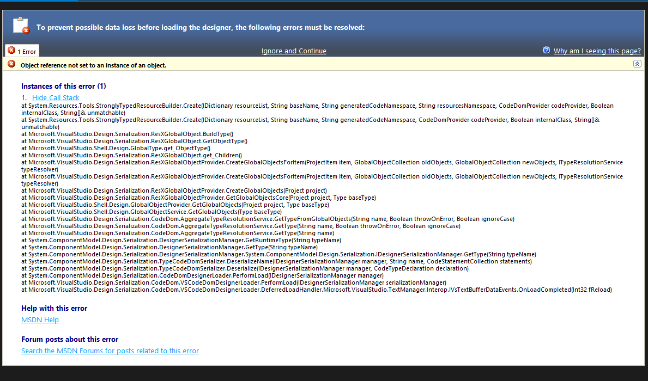The image size is (648, 381).
Task: Click the Help with this error heading
Action: 54,308
